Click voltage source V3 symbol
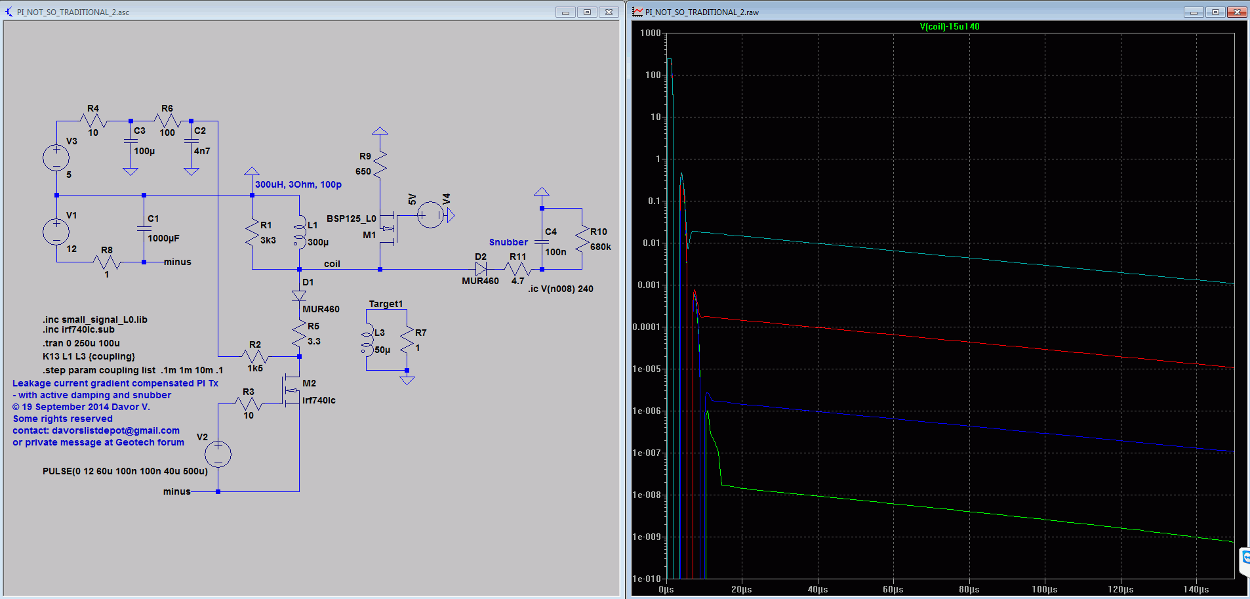This screenshot has height=599, width=1250. tap(56, 157)
